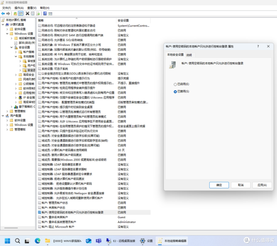277x246 pixels.
Task: Select 系统设置: 可选子系统 policy row
Action: [x=55, y=69]
